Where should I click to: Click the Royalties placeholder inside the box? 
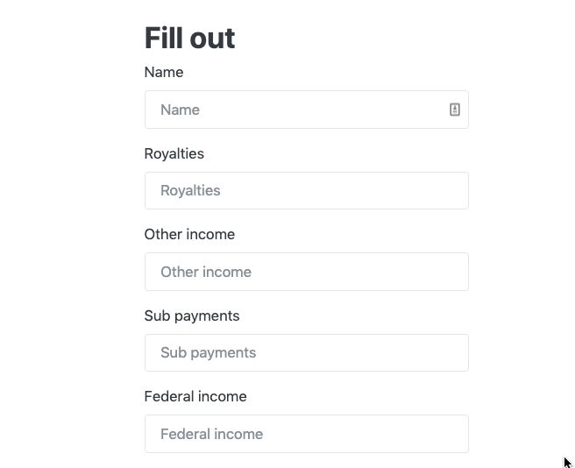[x=190, y=190]
